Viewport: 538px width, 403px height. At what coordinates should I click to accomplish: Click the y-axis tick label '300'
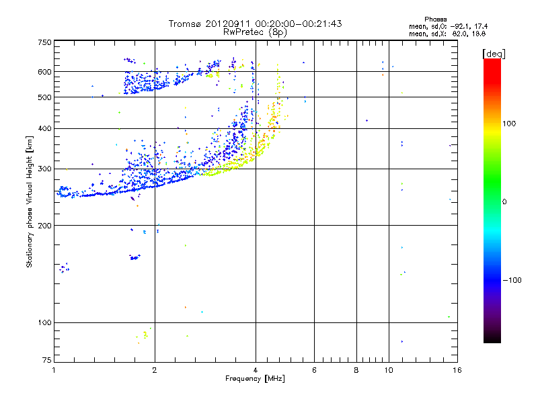point(44,169)
